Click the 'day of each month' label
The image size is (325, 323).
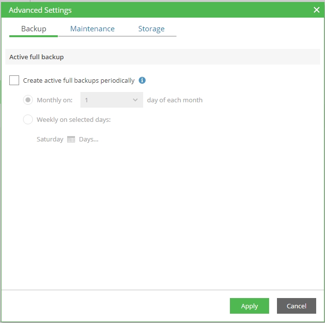click(175, 100)
